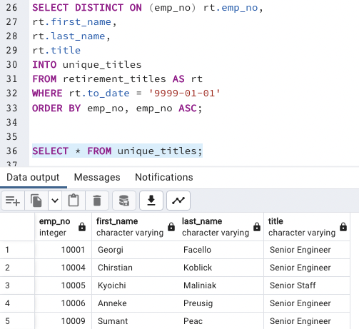Place cursor on the '9999-01-01' date string
Screen dimensions: 359x329
(184, 93)
